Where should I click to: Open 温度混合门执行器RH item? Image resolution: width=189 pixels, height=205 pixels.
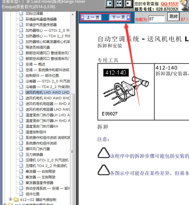click(42, 126)
